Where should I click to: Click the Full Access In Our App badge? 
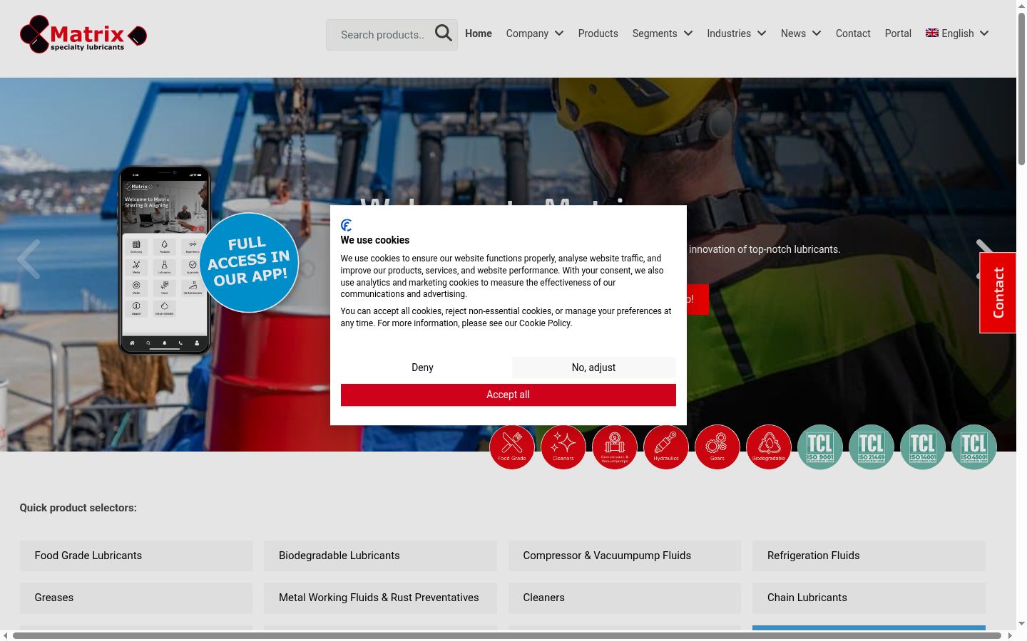pos(249,262)
